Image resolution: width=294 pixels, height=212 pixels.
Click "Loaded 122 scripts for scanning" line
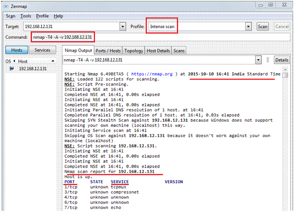coord(112,79)
